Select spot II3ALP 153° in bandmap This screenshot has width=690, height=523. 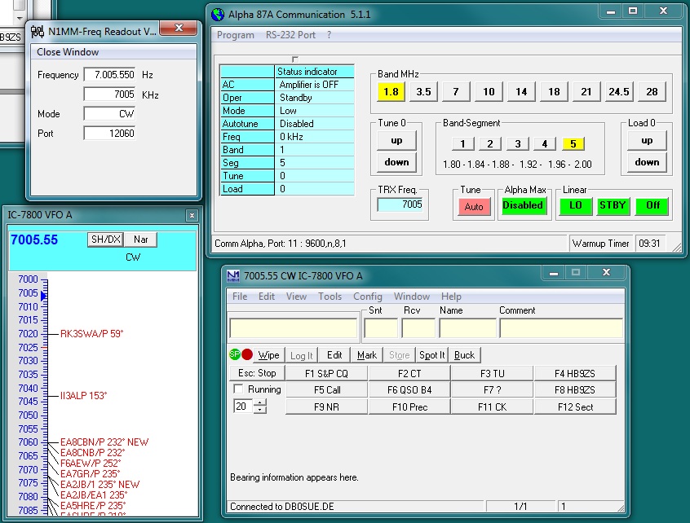click(84, 396)
